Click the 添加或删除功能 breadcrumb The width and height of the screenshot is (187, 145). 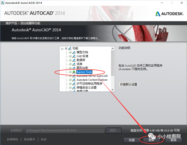(x=30, y=23)
